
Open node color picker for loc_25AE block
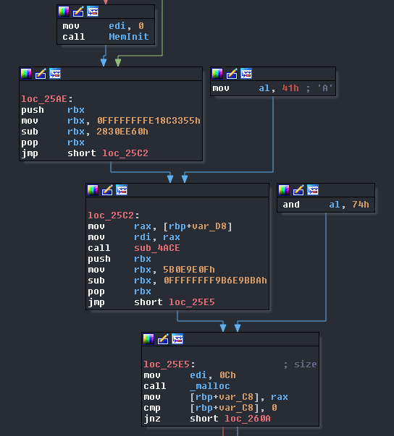(x=26, y=74)
